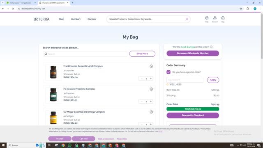Remove EO Mega+ Essential Oil Omega Complex

click(151, 112)
